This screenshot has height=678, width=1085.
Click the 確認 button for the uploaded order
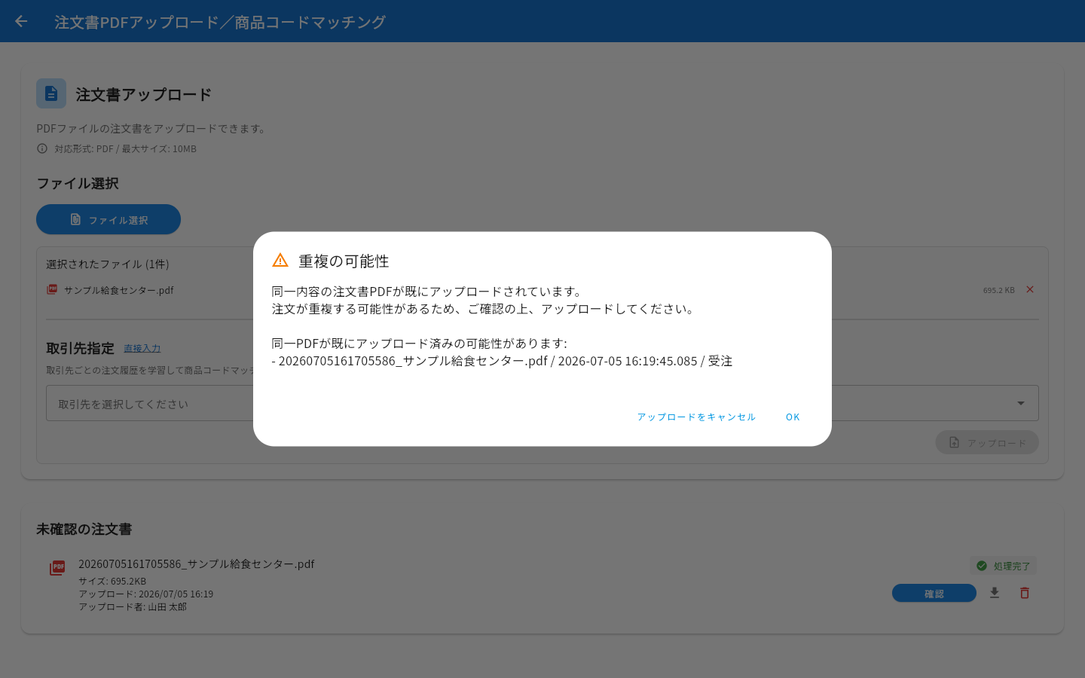point(934,593)
